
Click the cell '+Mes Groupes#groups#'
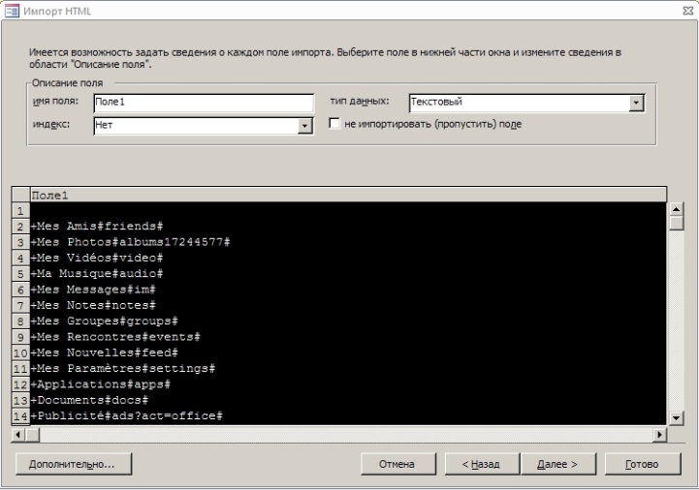tap(349, 322)
